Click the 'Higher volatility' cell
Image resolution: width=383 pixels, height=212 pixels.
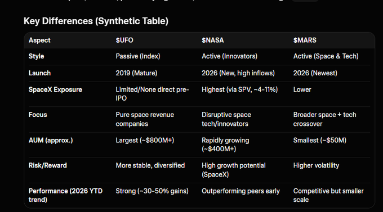pos(317,166)
